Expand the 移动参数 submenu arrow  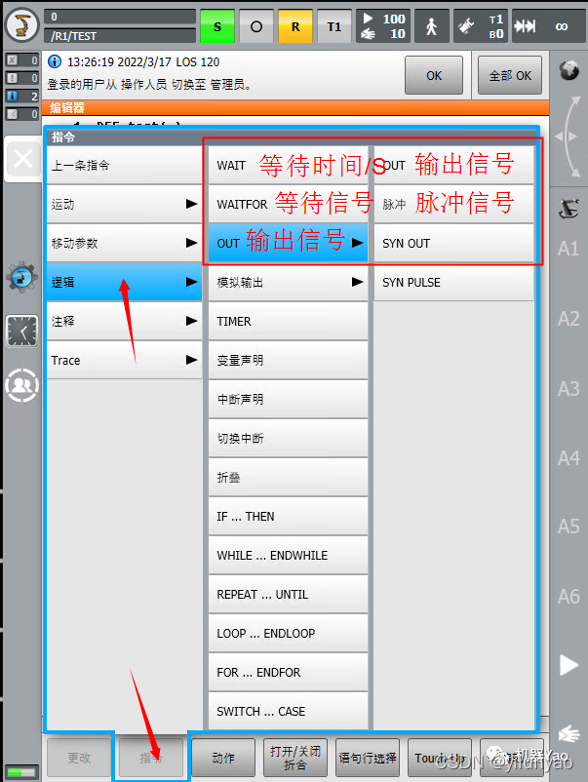point(191,243)
